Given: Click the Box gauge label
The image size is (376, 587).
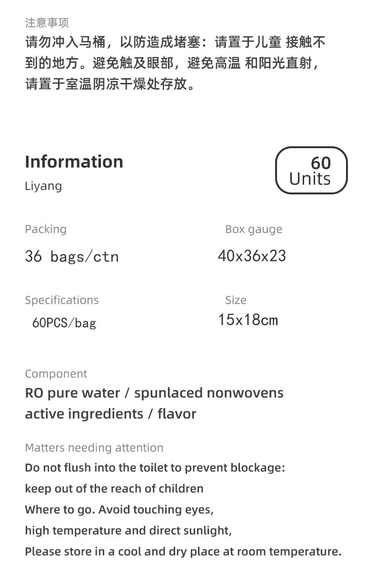Looking at the screenshot, I should pyautogui.click(x=254, y=229).
